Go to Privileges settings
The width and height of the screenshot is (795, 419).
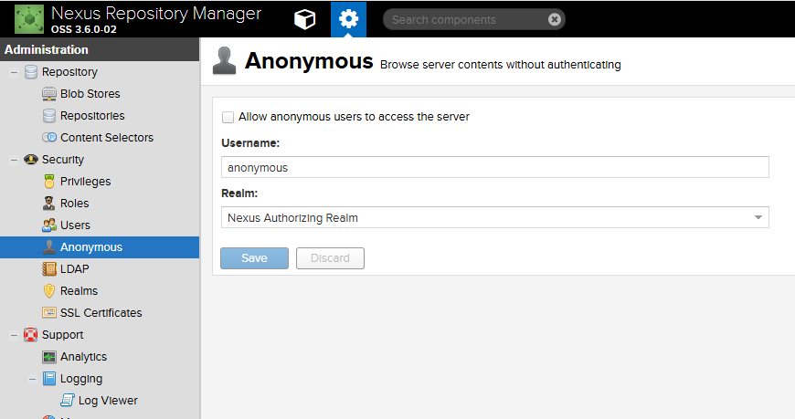tap(85, 182)
